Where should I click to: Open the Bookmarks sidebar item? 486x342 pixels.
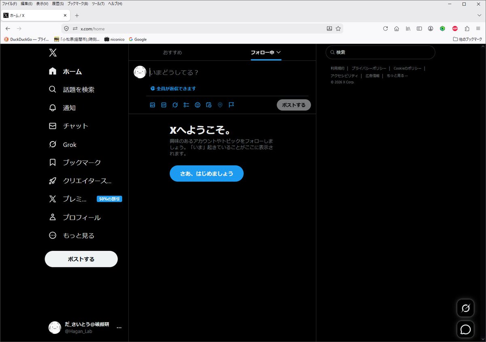[x=79, y=162]
